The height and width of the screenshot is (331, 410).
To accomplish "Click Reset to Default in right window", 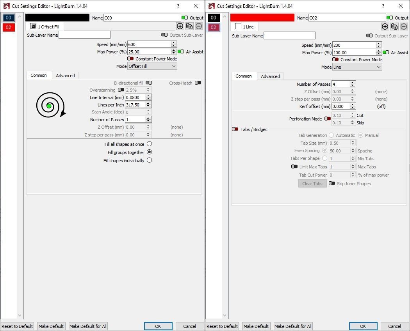I will click(222, 326).
